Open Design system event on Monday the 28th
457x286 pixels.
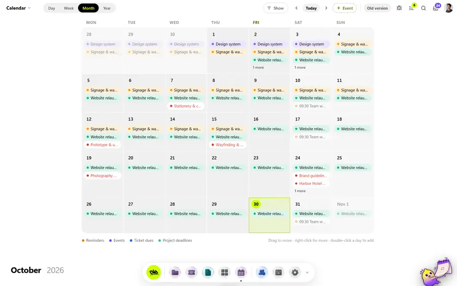103,44
